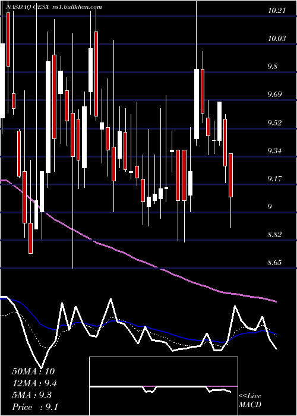This screenshot has width=297, height=416.
Task: Click the 10.03 price axis label
Action: click(x=277, y=39)
